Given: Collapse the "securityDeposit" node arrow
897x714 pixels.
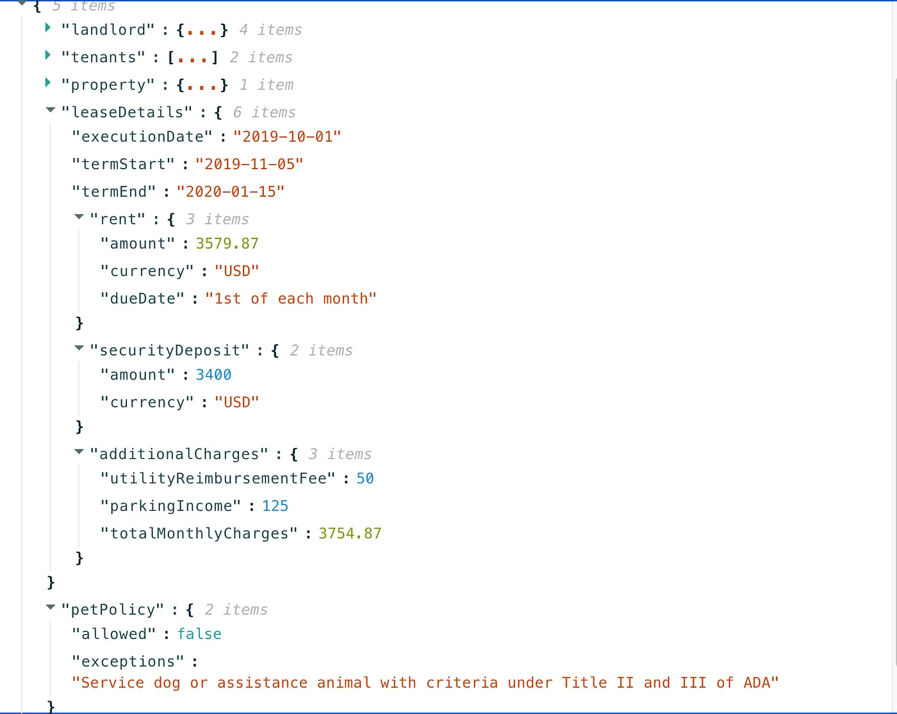Looking at the screenshot, I should 79,348.
